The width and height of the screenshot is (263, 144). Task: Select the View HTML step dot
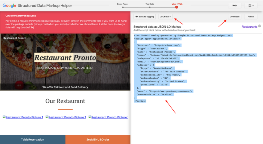coord(177,7)
